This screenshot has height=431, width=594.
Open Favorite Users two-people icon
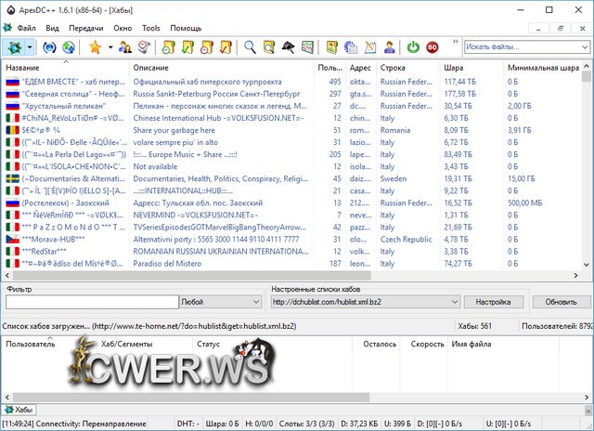pos(123,47)
